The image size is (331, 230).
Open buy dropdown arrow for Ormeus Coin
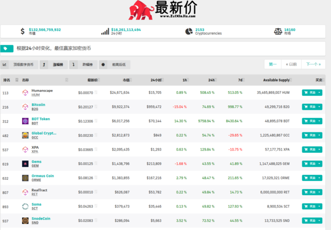point(319,178)
